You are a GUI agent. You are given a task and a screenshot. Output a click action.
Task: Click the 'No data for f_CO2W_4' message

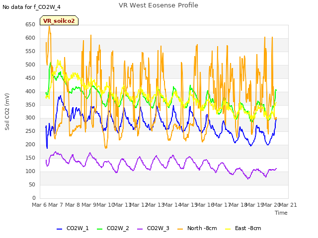[31, 7]
